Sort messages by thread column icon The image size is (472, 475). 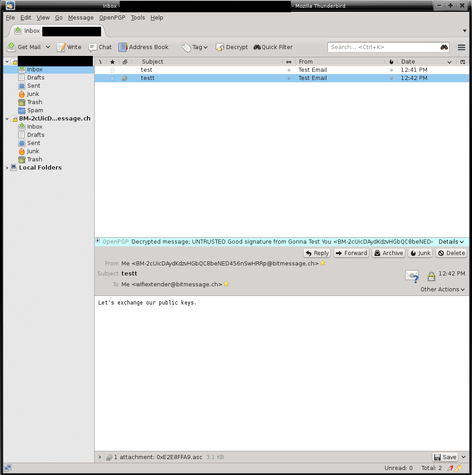click(x=101, y=62)
